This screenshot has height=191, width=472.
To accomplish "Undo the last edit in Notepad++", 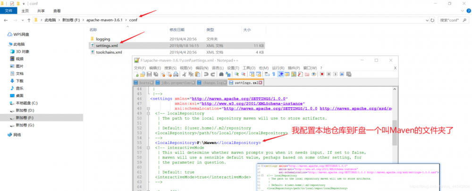I will pos(206,74).
